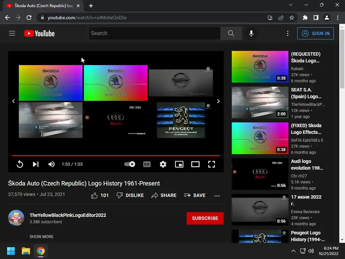
Task: Like the video with thumbs up
Action: click(100, 195)
